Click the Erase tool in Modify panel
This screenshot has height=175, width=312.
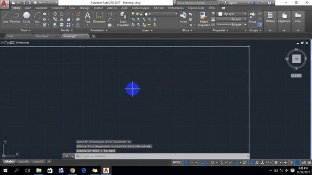[x=78, y=14]
